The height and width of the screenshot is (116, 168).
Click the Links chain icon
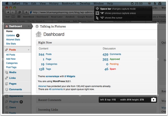(x=6, y=78)
